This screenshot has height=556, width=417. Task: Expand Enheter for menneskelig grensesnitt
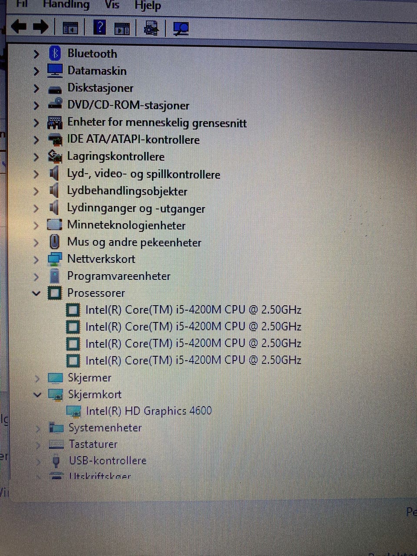click(36, 123)
